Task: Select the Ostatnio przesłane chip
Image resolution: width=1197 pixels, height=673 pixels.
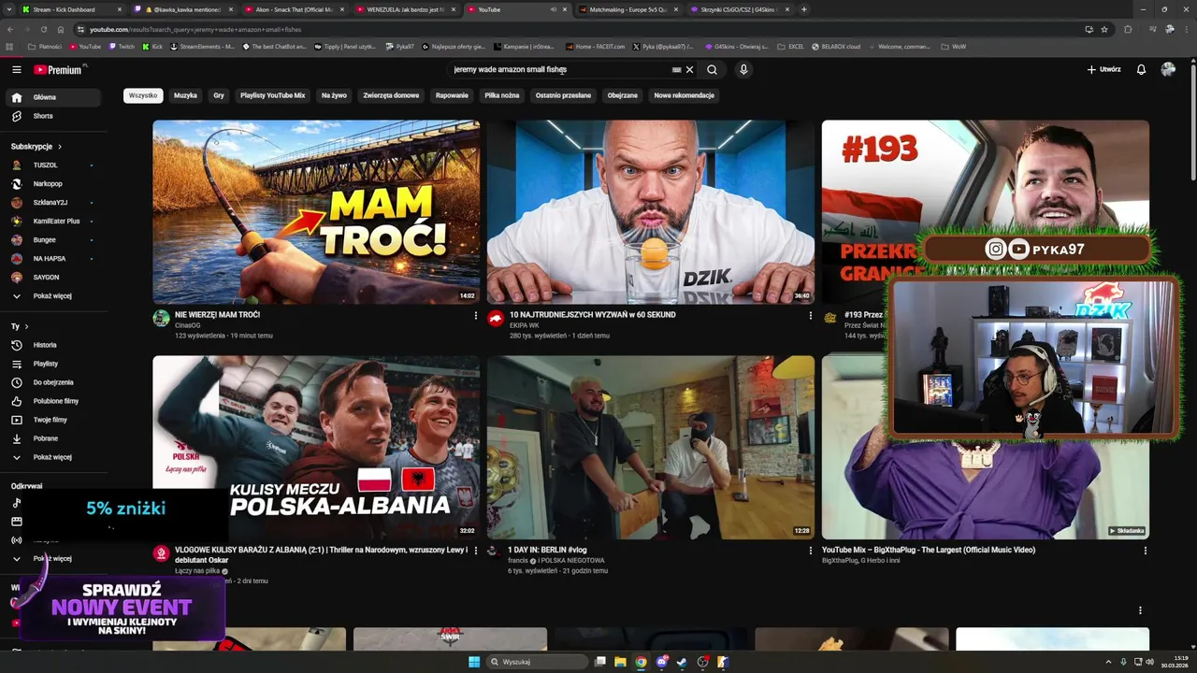Action: [x=563, y=95]
